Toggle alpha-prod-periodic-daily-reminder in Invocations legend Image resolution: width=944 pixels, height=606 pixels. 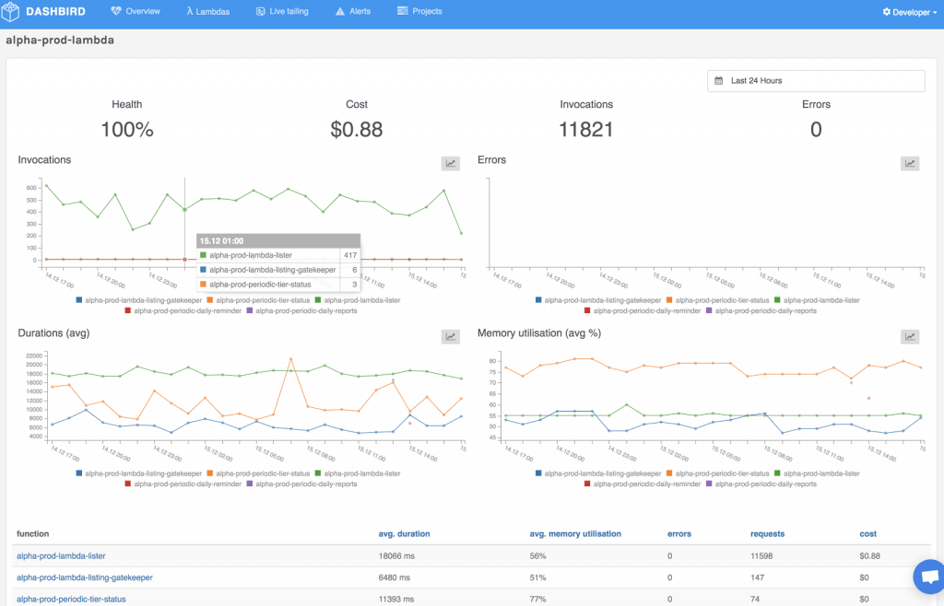pos(183,310)
